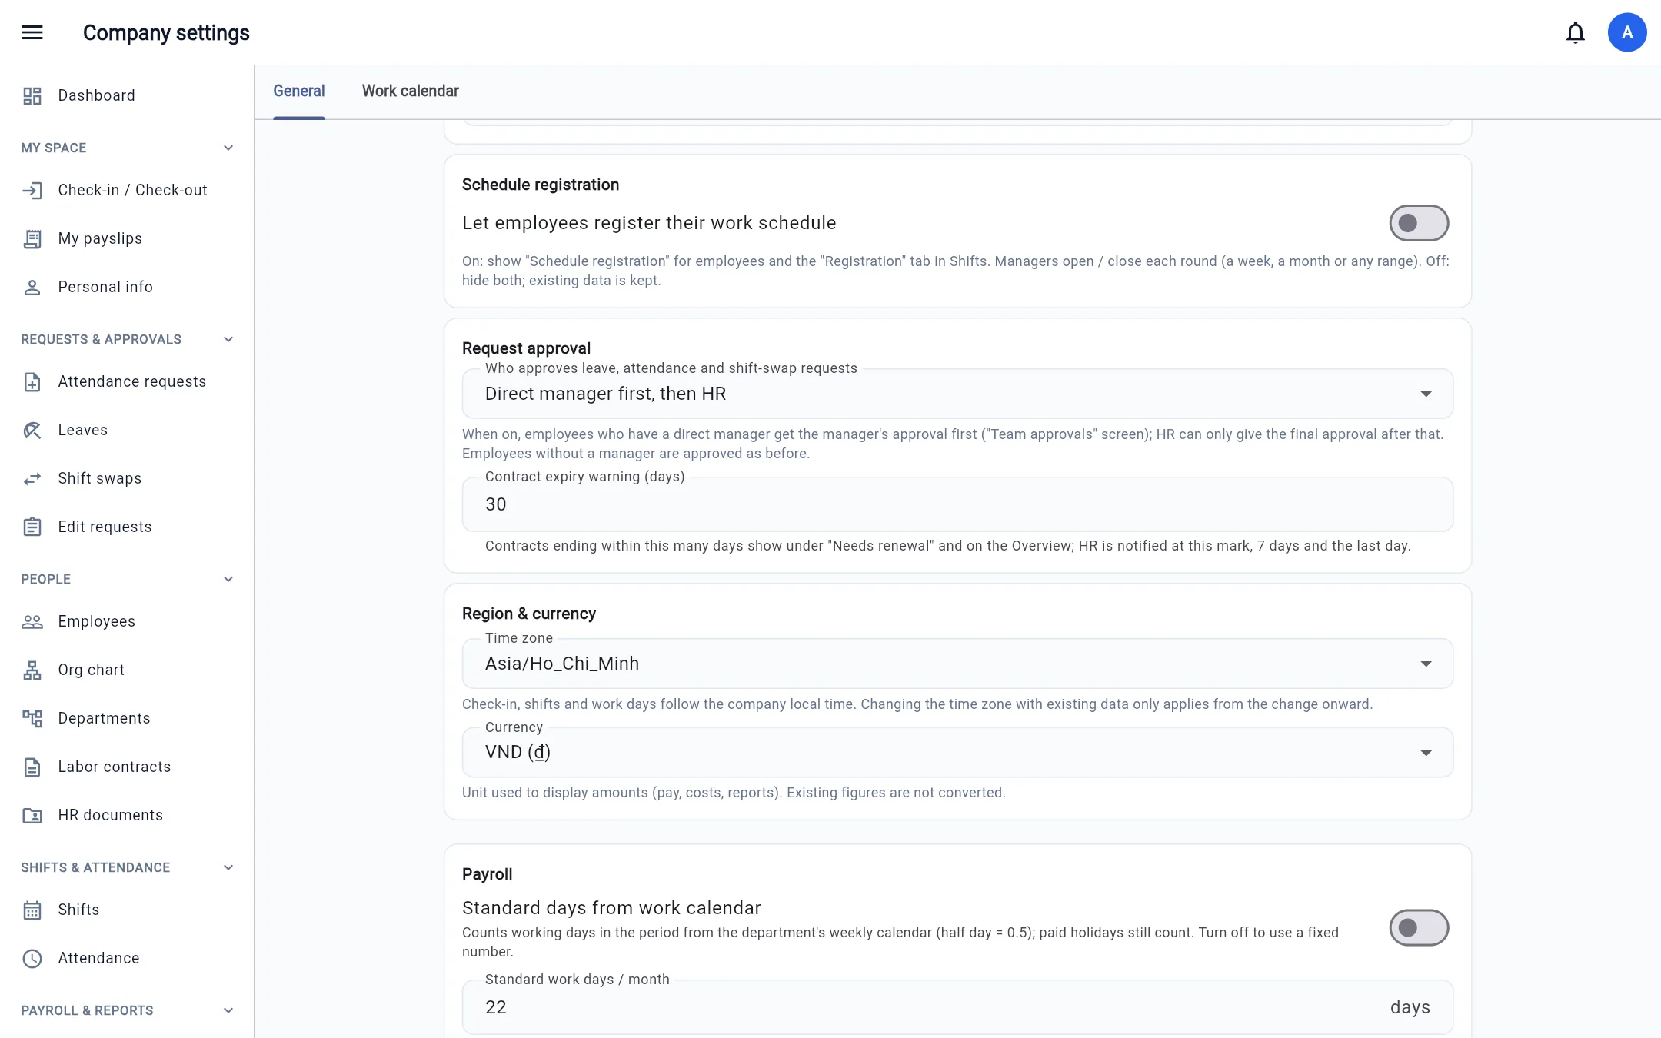
Task: Click the Attendance clock icon
Action: coord(32,958)
